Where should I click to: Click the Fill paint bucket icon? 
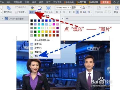pyautogui.click(x=32, y=8)
